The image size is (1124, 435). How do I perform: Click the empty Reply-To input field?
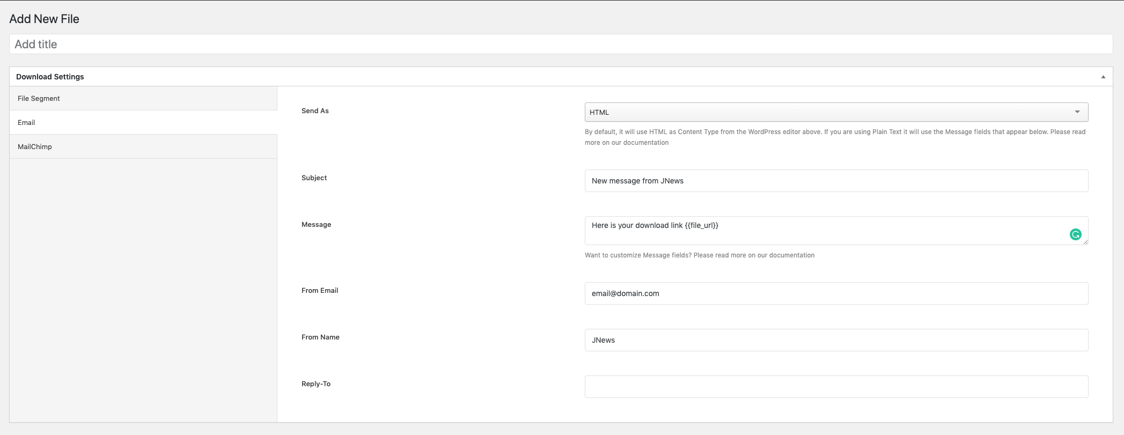(836, 387)
